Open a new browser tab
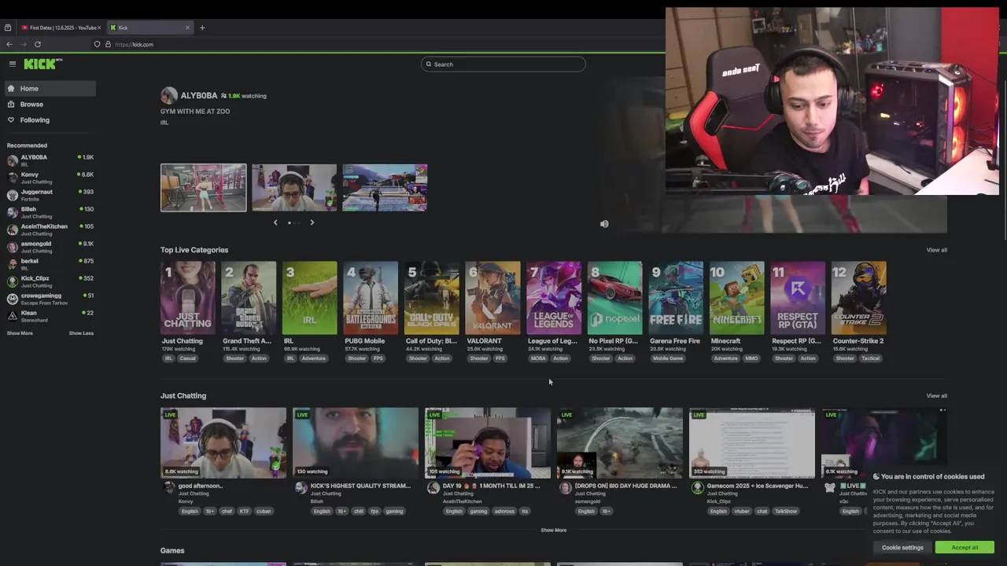The height and width of the screenshot is (566, 1007). pyautogui.click(x=202, y=28)
